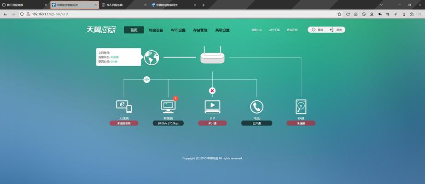Image resolution: width=425 pixels, height=184 pixels.
Task: Open the iTV player icon
Action: [x=212, y=107]
